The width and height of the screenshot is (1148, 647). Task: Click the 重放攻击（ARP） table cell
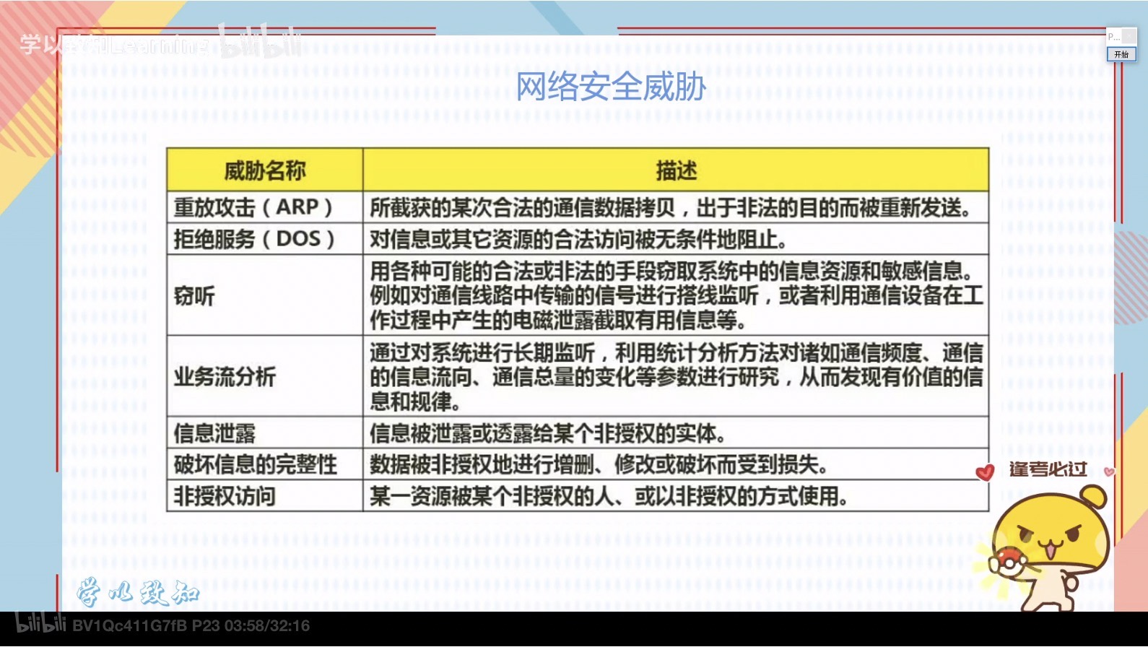click(x=253, y=207)
